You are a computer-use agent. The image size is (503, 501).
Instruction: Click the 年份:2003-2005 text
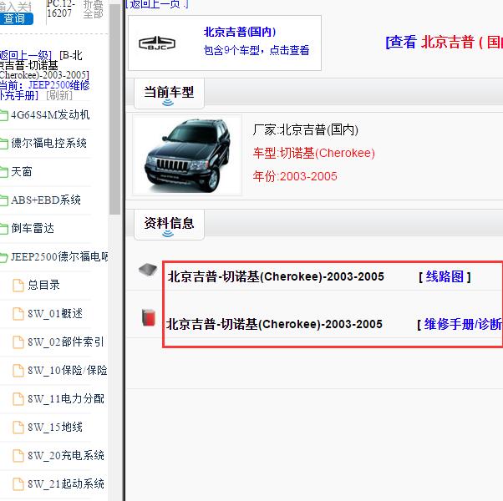tap(295, 176)
